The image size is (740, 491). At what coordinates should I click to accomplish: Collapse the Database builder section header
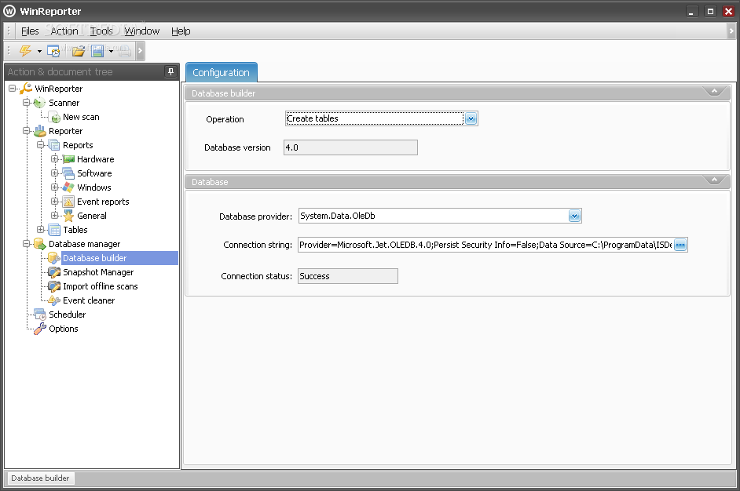[x=715, y=92]
